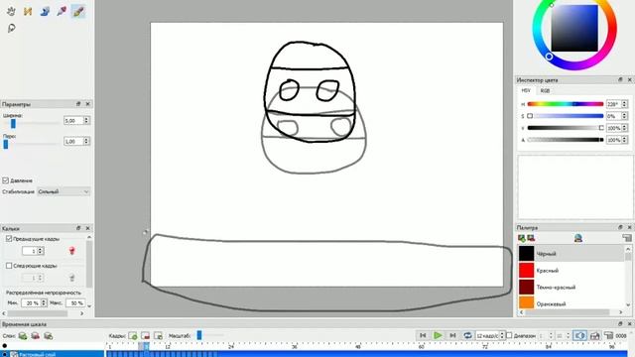Screen dimensions: 635x357
Task: Remove the current keyframe
Action: 145,336
